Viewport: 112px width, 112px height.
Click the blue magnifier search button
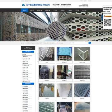pos(90,43)
